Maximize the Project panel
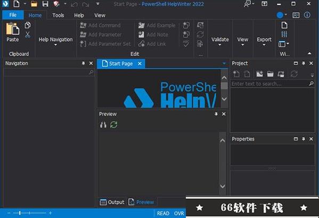Image resolution: width=319 pixels, height=218 pixels. pos(296,63)
